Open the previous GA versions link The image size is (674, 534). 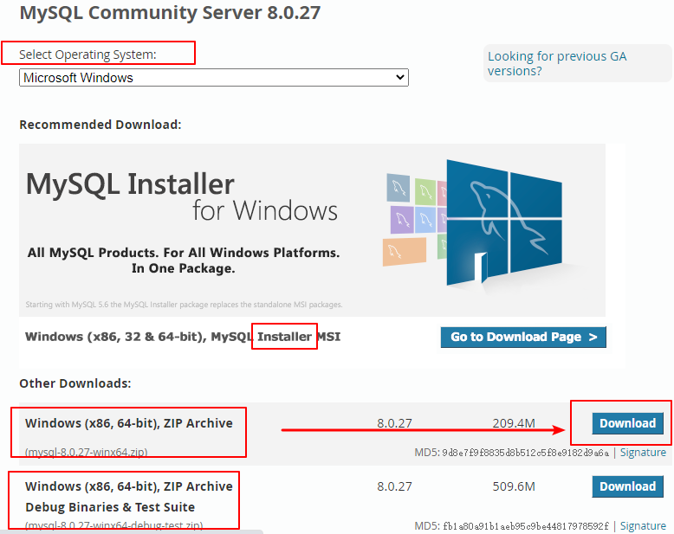[x=557, y=63]
